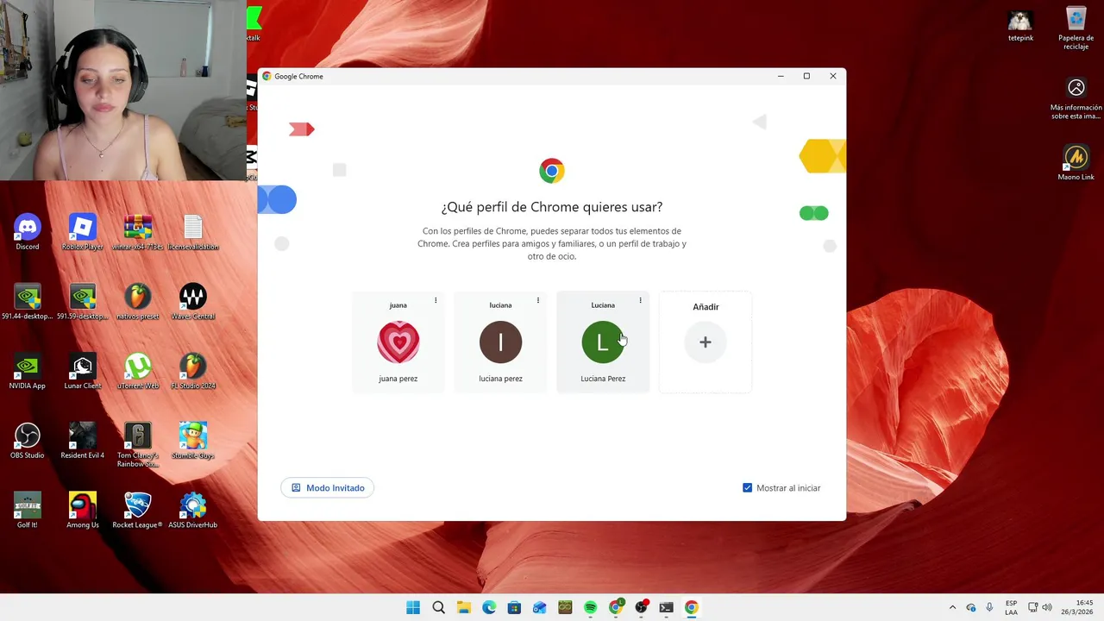Open Rocket League desktop shortcut
1104x621 pixels.
click(138, 511)
